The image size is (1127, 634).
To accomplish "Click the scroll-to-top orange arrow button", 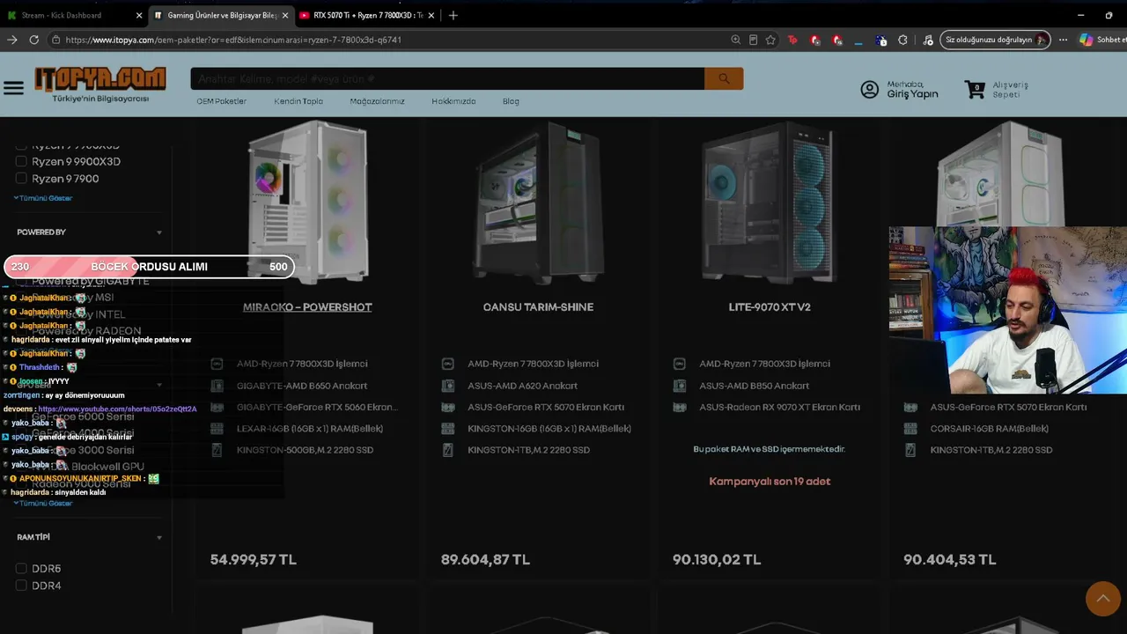I will [1102, 599].
